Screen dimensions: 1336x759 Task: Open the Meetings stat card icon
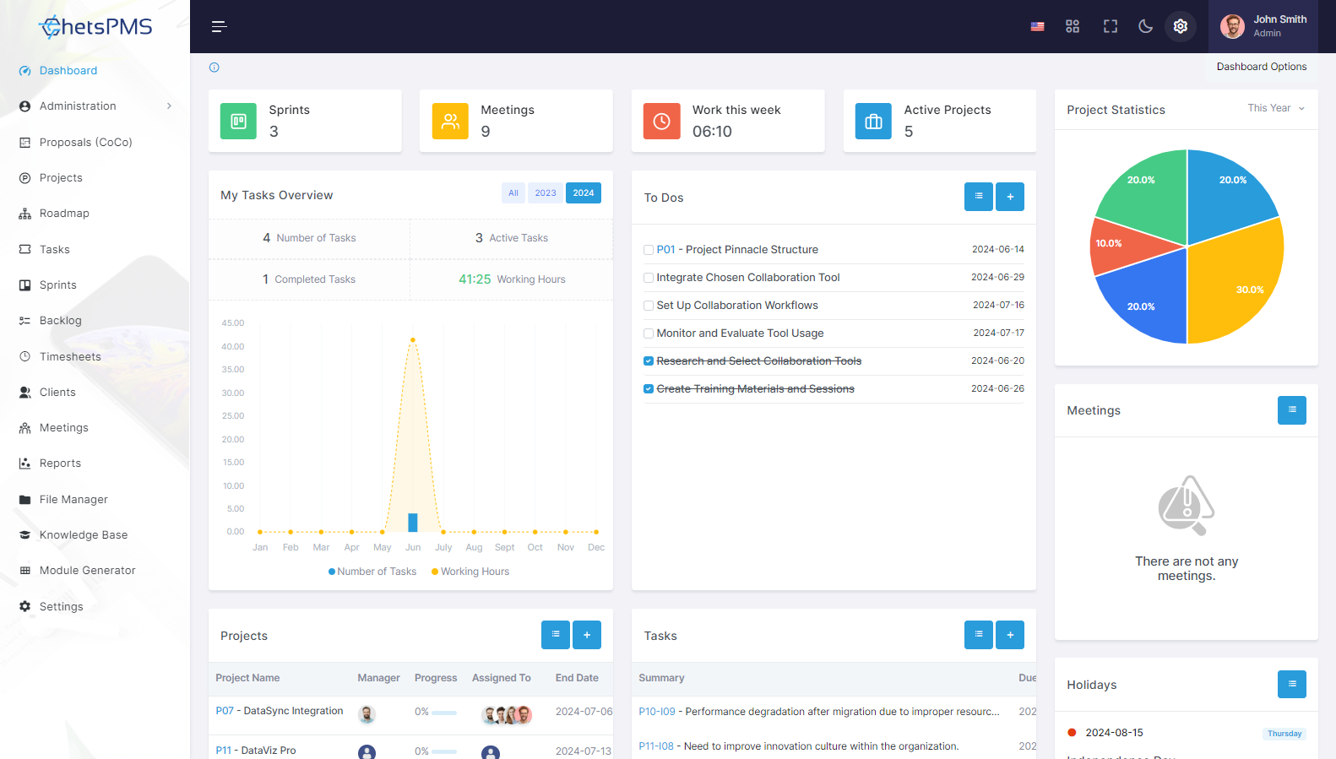(x=450, y=121)
